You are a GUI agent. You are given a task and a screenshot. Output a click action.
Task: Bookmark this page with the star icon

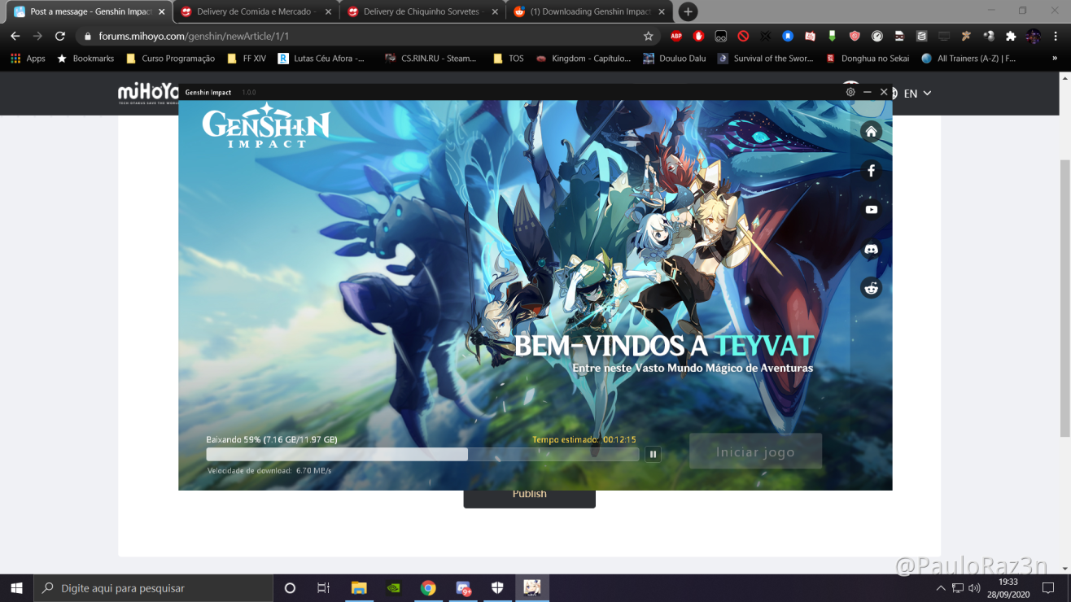(648, 36)
